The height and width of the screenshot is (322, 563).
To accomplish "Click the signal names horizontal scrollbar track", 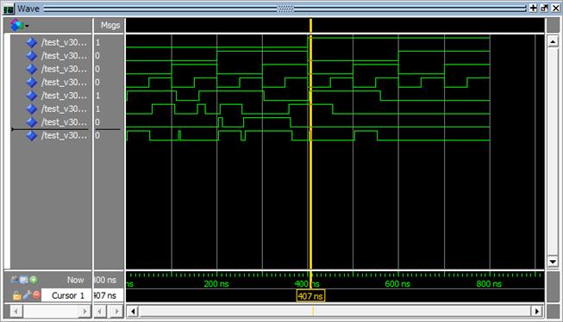I will click(51, 312).
